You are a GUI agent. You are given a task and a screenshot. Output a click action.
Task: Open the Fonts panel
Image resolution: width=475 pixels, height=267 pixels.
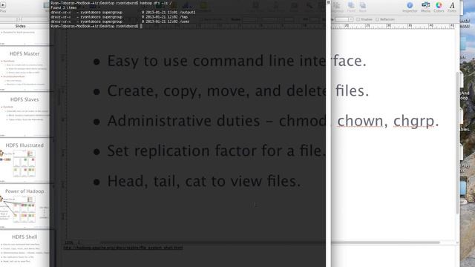coord(452,7)
